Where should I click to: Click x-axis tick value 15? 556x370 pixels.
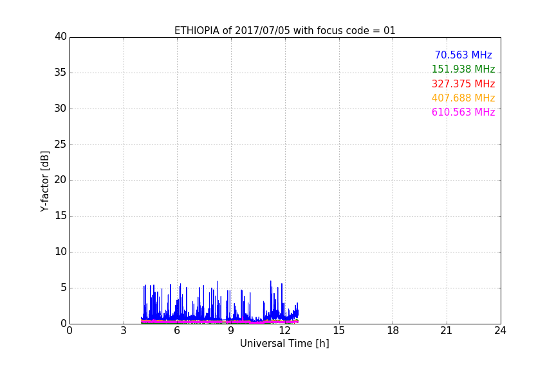click(338, 331)
